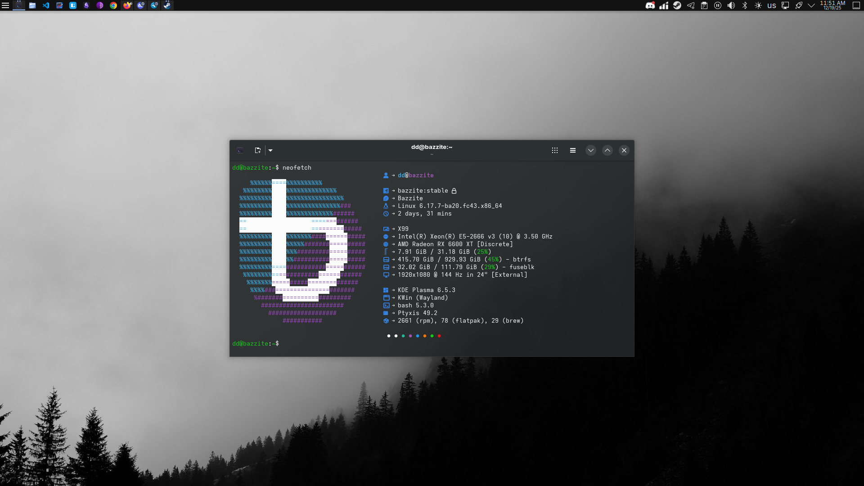Click the terminal icon in header bar
The height and width of the screenshot is (486, 864).
[x=240, y=150]
